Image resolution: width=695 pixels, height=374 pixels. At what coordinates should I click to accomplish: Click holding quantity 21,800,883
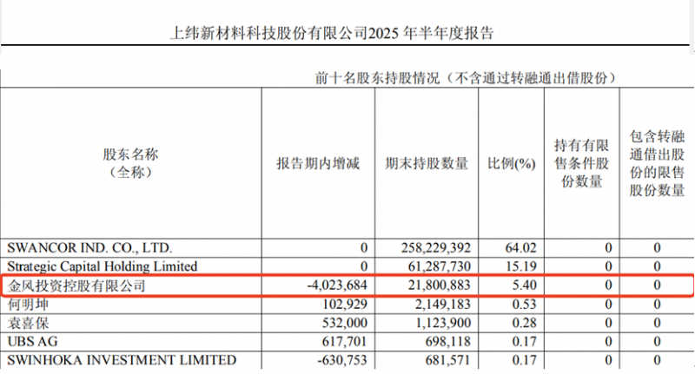tap(440, 285)
